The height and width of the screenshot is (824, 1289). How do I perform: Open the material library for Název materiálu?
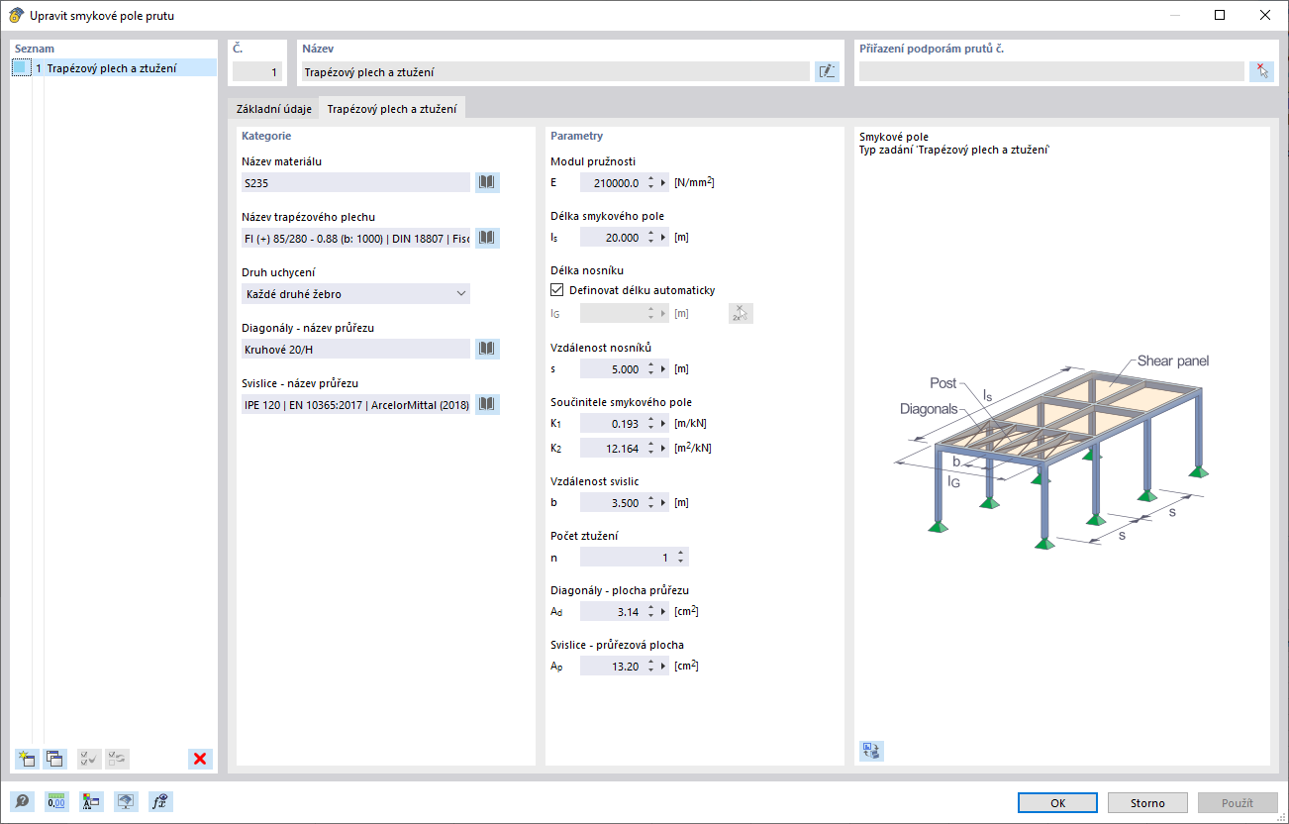pyautogui.click(x=487, y=182)
